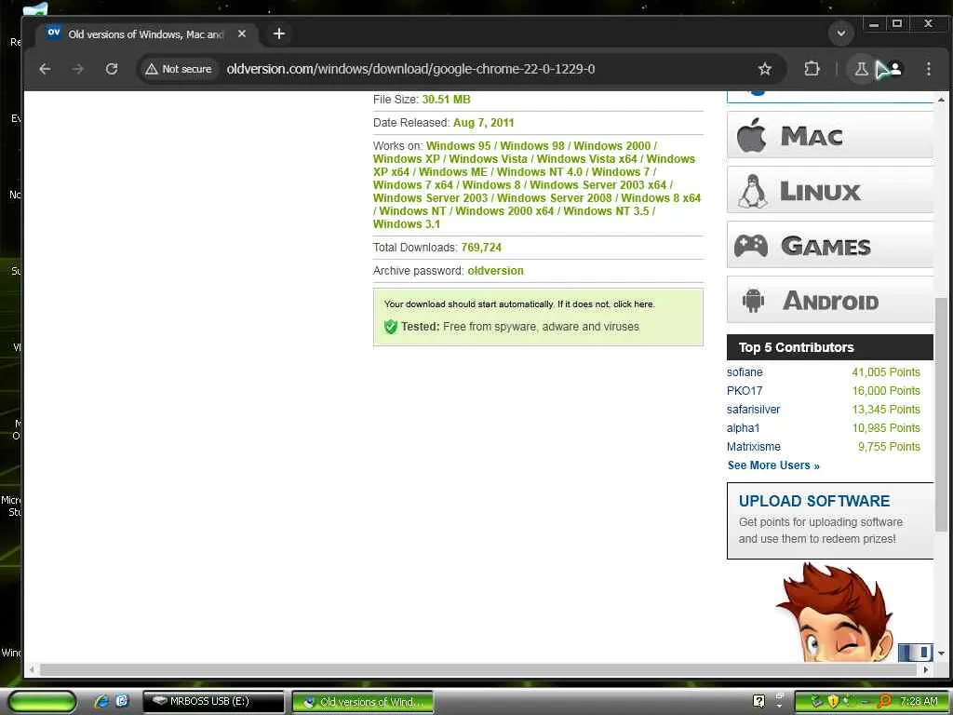This screenshot has width=953, height=715.
Task: Click the Android robot icon
Action: (752, 301)
